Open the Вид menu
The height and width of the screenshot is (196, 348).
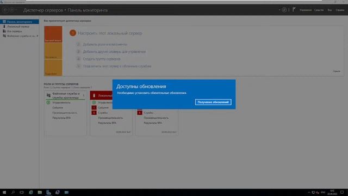point(330,10)
